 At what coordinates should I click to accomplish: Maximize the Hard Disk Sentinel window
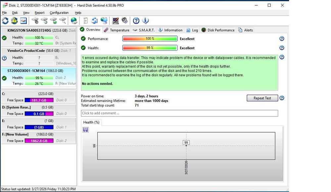(x=269, y=5)
